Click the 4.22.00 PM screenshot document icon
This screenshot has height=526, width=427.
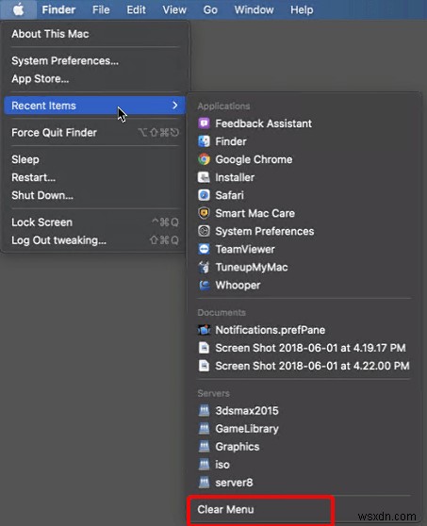204,366
